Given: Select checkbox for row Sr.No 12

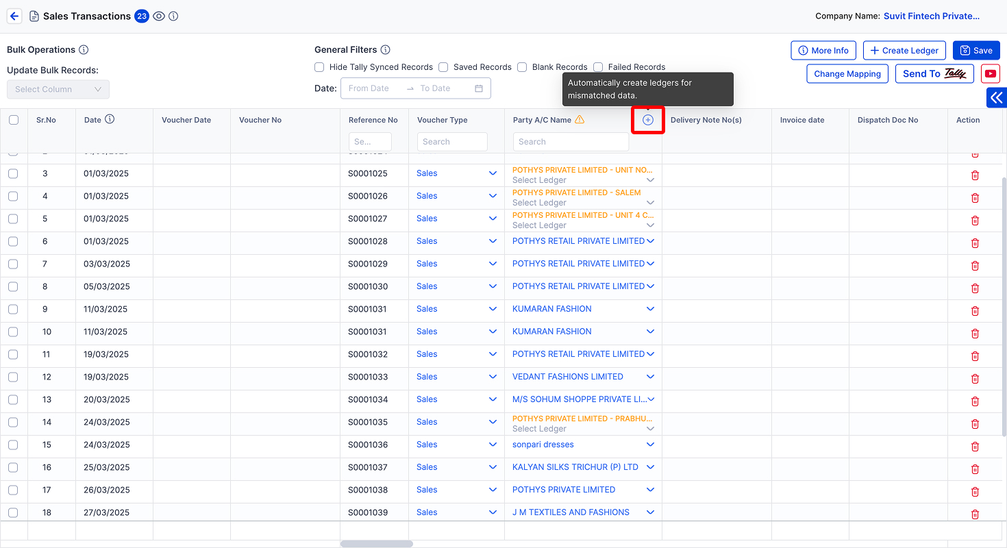Looking at the screenshot, I should pyautogui.click(x=13, y=377).
